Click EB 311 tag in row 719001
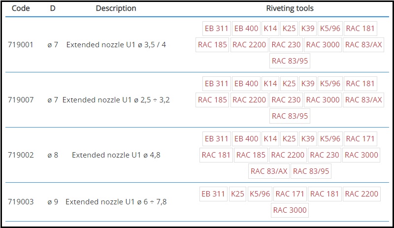This screenshot has height=228, width=394. [216, 29]
